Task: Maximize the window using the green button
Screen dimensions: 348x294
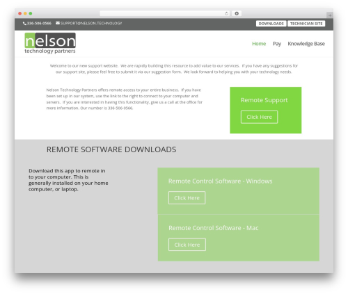Action: [31, 13]
